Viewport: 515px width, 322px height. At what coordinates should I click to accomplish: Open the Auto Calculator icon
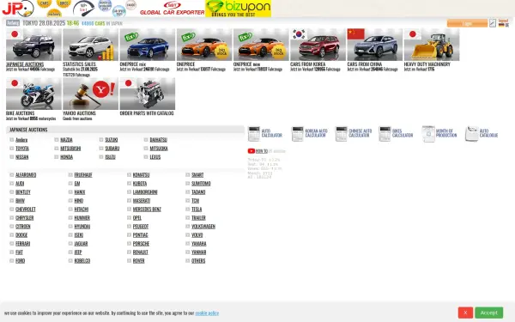pyautogui.click(x=254, y=133)
